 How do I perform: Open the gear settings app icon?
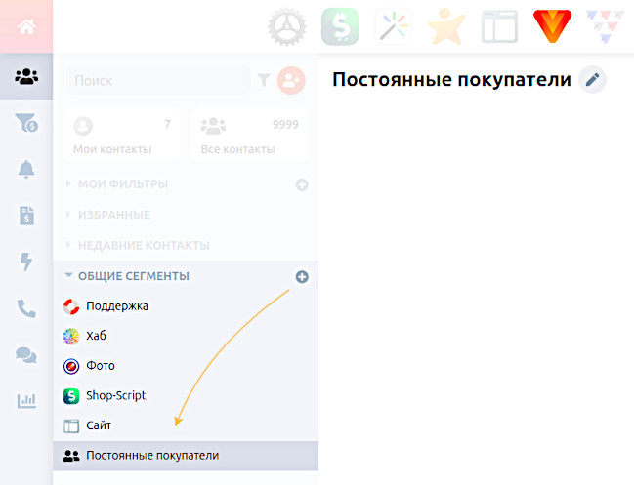click(x=287, y=26)
